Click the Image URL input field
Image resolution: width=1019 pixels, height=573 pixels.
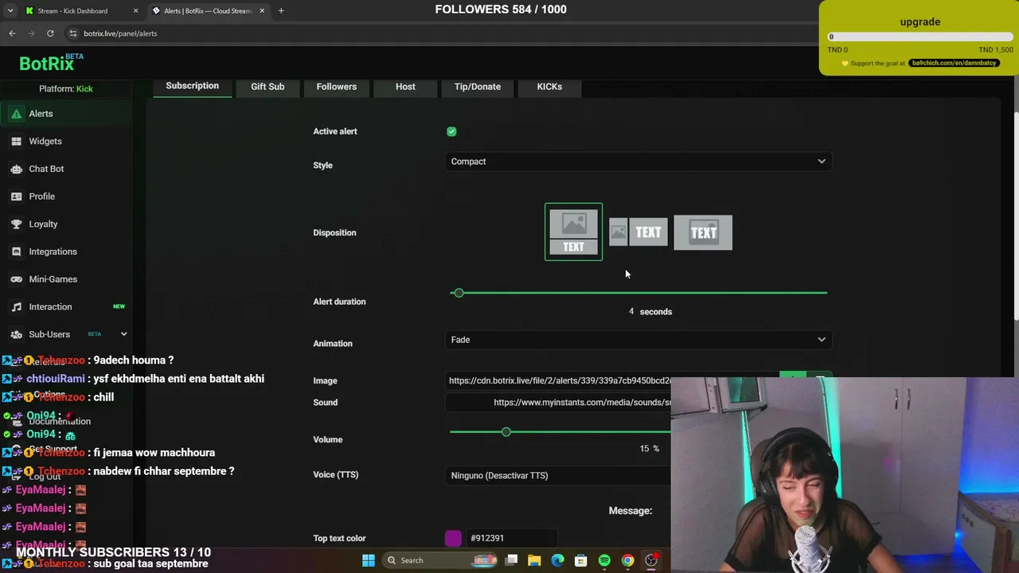[x=559, y=380]
